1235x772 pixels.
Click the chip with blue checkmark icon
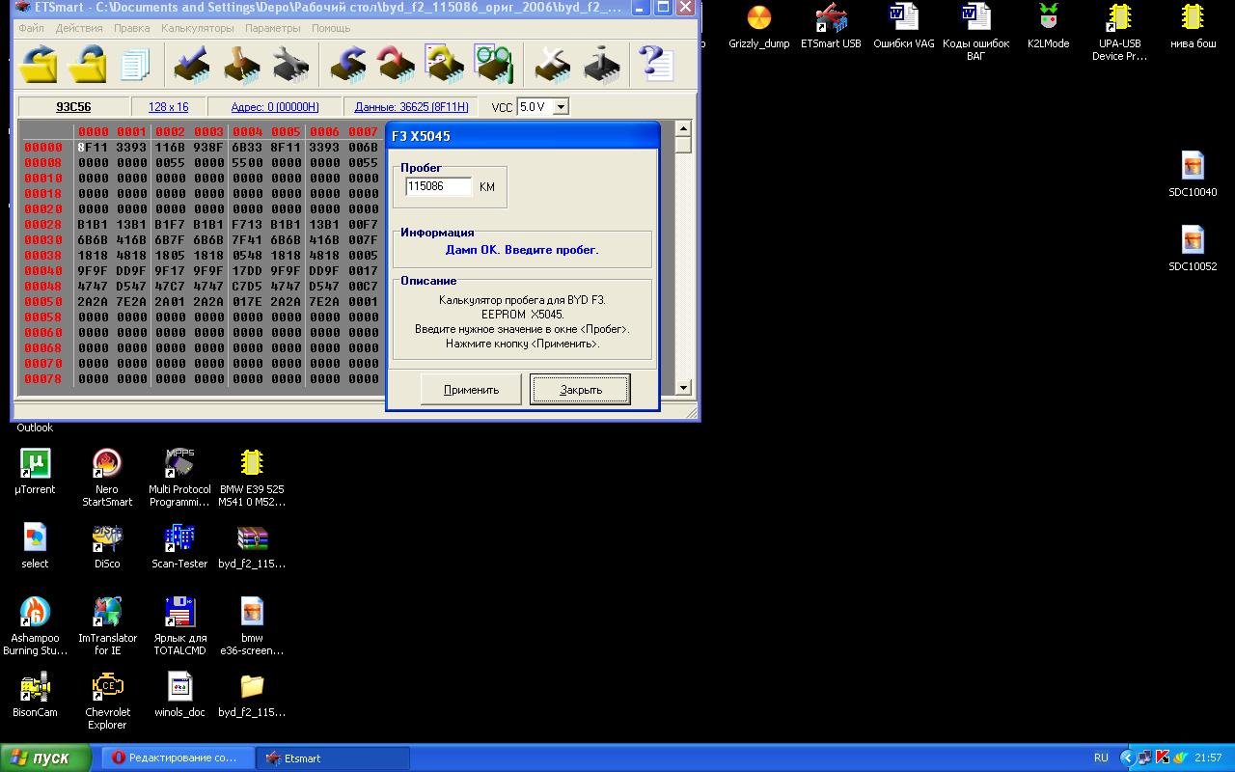[193, 64]
